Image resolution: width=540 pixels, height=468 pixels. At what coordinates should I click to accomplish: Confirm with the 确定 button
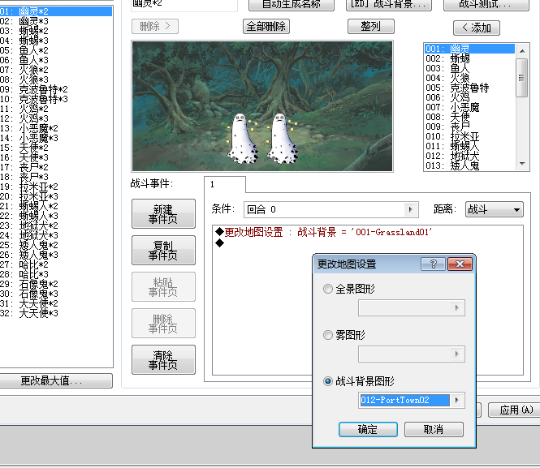coord(368,430)
